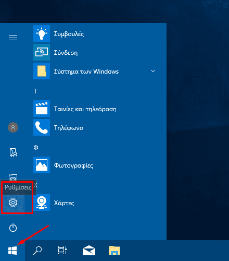
Task: Click the Σύνδεση app icon
Action: [42, 52]
